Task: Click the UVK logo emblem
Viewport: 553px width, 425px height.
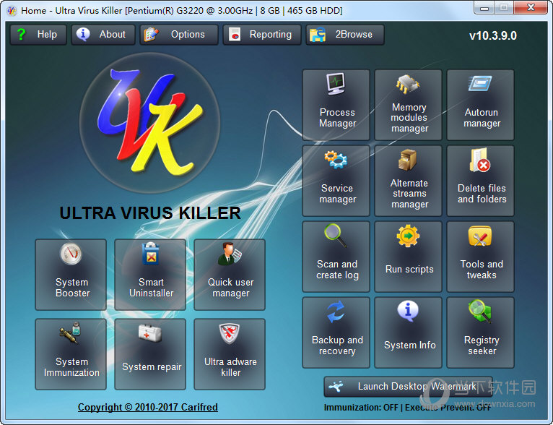Action: coord(149,123)
